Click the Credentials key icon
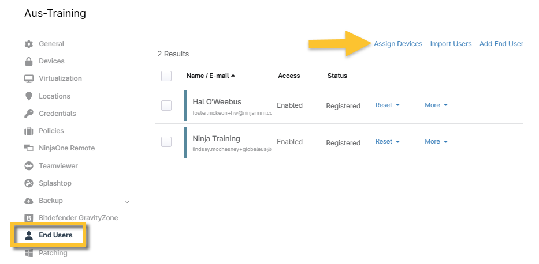The image size is (539, 264). coord(28,114)
